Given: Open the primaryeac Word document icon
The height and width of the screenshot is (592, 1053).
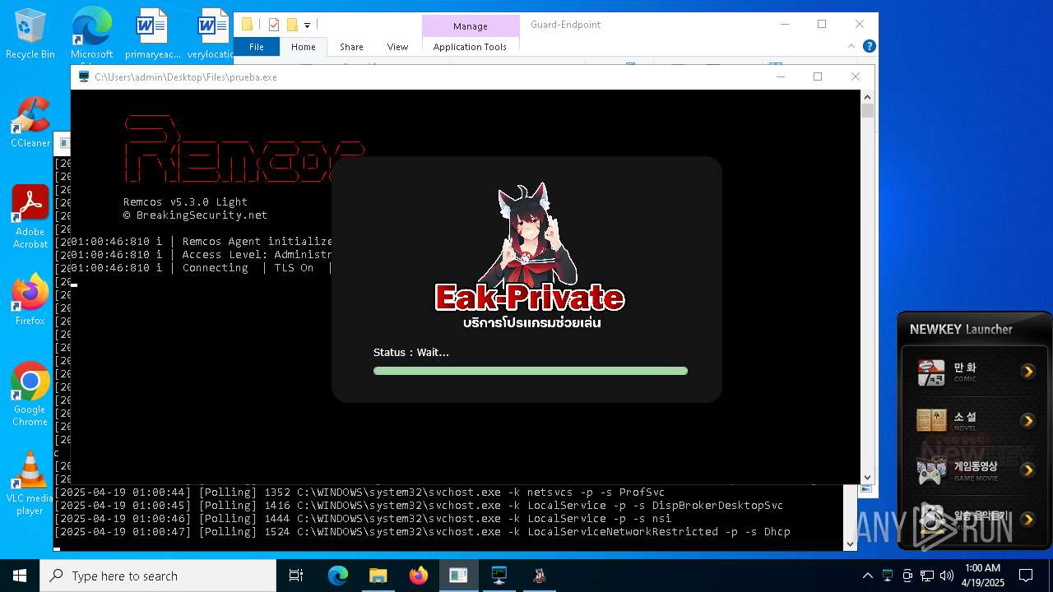Looking at the screenshot, I should point(152,34).
